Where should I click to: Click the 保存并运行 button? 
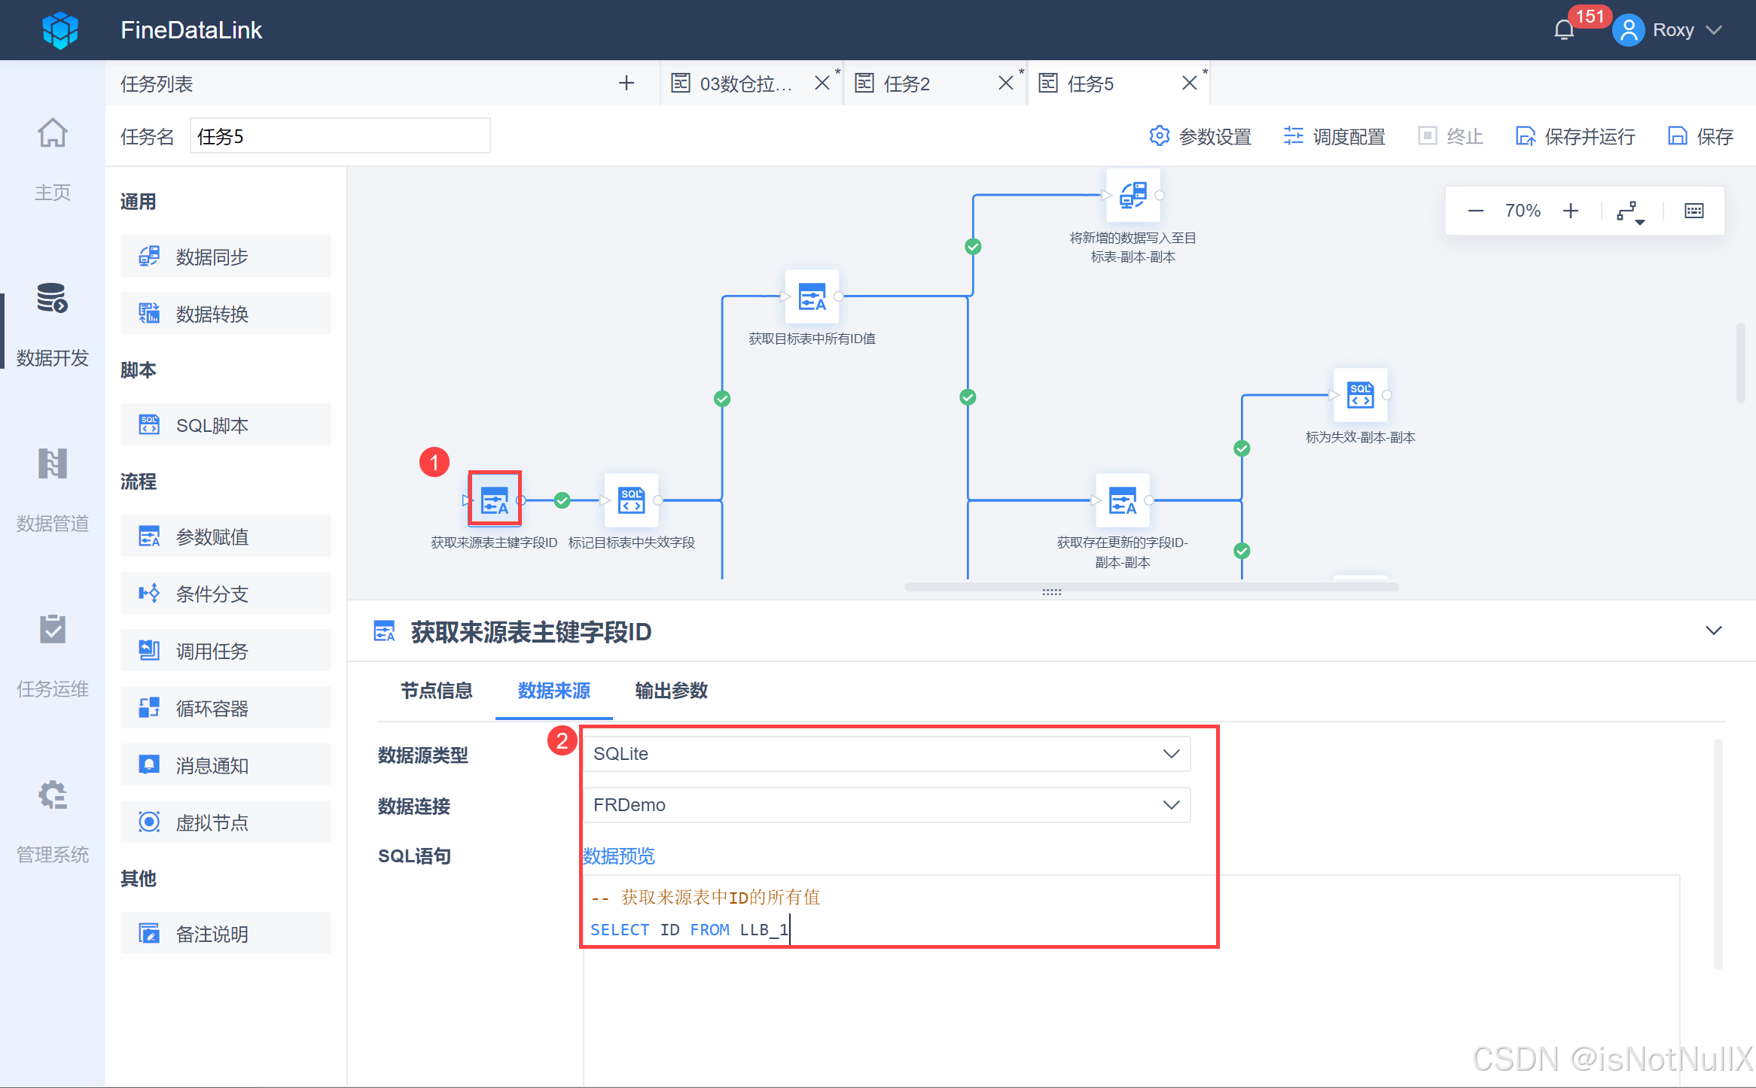(1575, 136)
